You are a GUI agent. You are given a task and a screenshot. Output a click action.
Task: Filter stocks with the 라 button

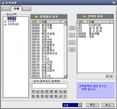[47, 92]
